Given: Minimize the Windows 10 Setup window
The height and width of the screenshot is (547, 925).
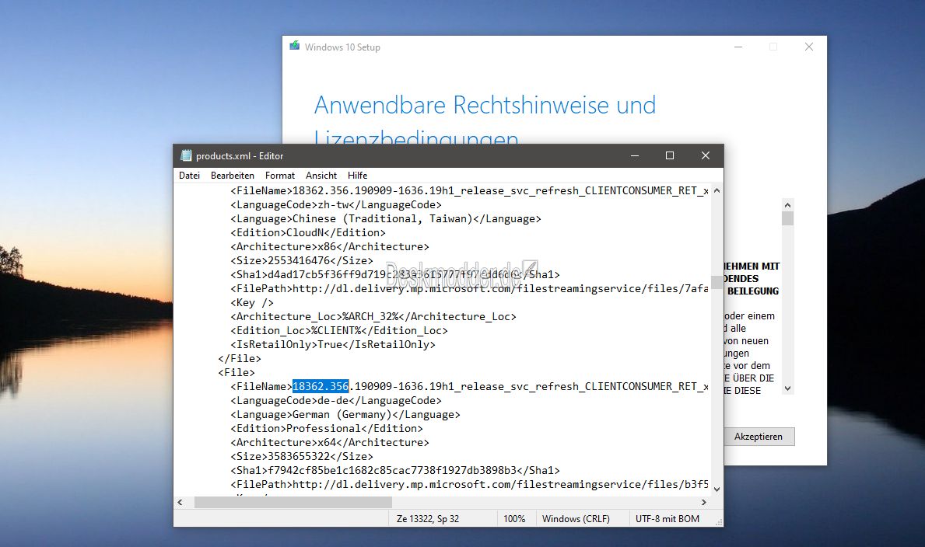Looking at the screenshot, I should (x=738, y=47).
